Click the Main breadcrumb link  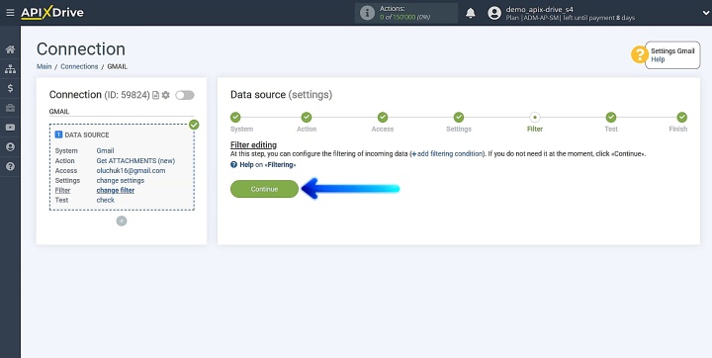[x=44, y=66]
